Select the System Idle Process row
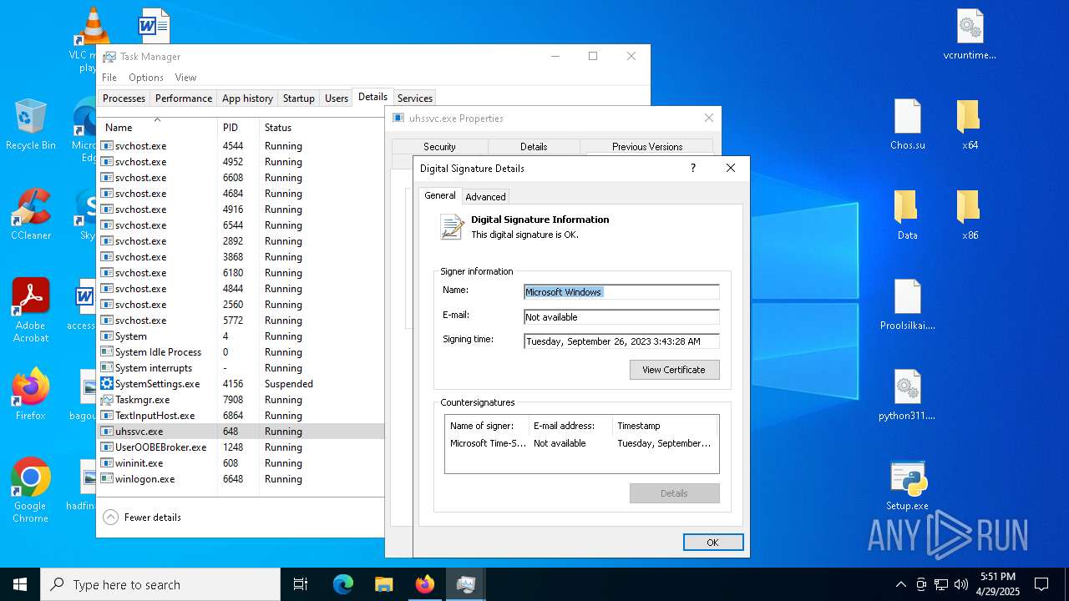Viewport: 1069px width, 601px height. pos(241,352)
